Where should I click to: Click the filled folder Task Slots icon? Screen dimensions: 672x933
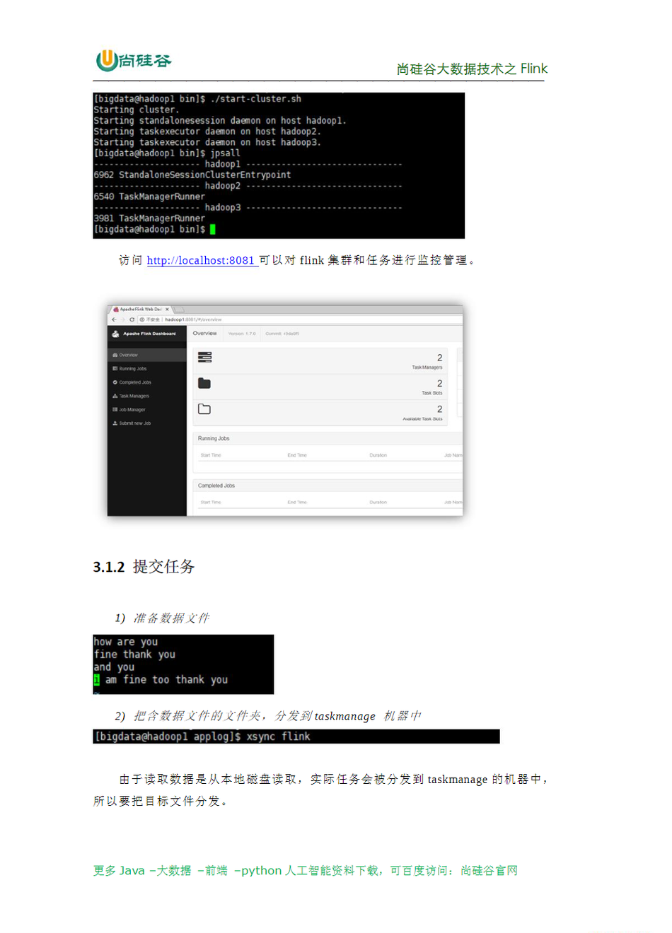pyautogui.click(x=204, y=383)
